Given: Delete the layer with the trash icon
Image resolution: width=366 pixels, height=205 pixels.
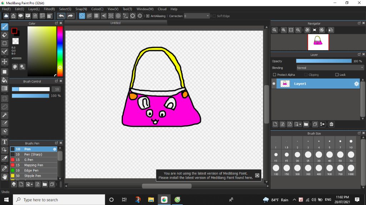Looking at the screenshot, I should pyautogui.click(x=331, y=124).
